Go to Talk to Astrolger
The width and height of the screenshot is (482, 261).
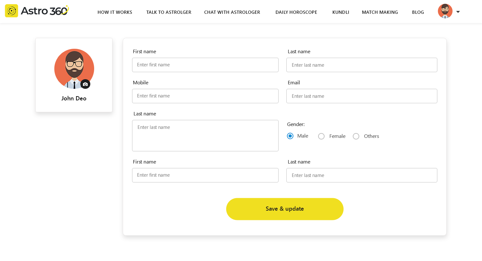click(x=169, y=12)
